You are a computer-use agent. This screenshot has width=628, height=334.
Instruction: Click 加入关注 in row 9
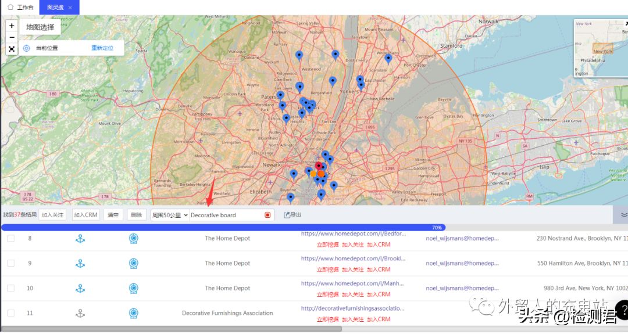[x=353, y=270]
